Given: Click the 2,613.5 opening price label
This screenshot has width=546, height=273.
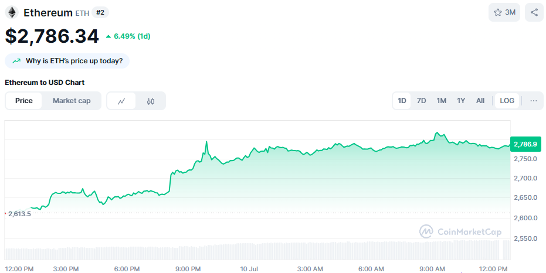Looking at the screenshot, I should click(19, 214).
